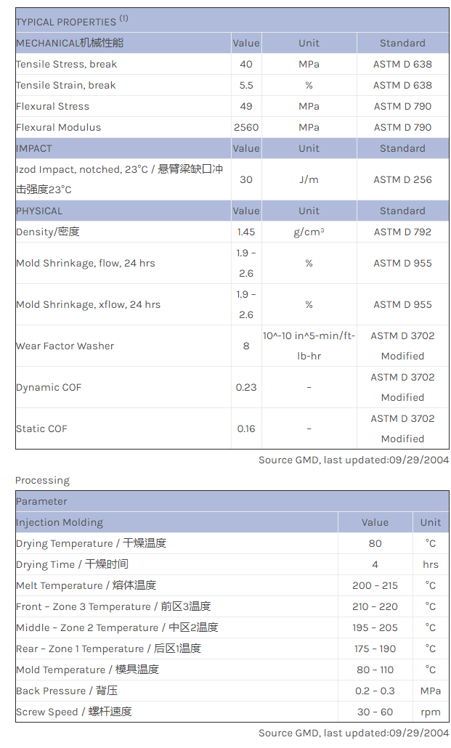The image size is (451, 748).
Task: Select the Dynamic COF value 0.23
Action: point(246,387)
